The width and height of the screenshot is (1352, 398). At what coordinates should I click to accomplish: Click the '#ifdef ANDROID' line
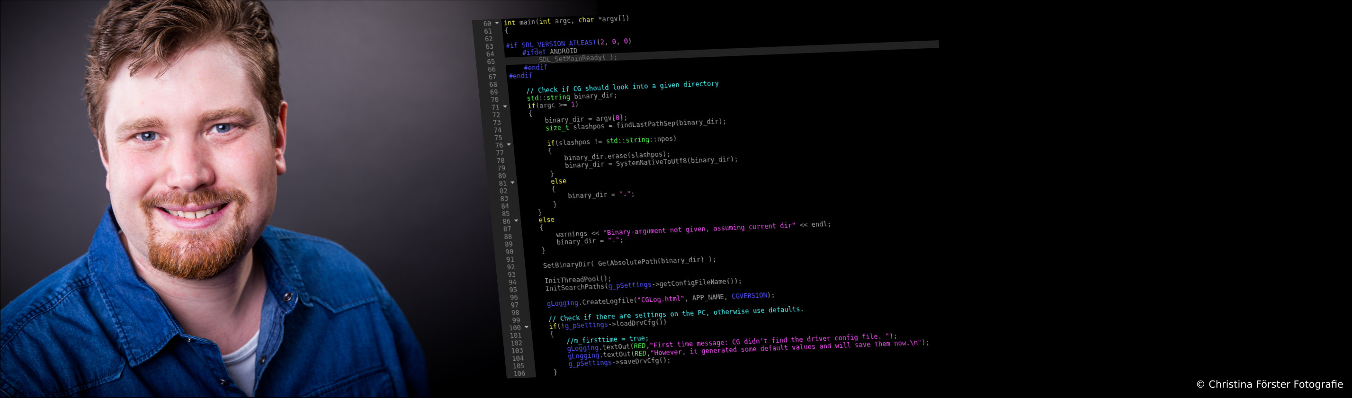coord(549,52)
